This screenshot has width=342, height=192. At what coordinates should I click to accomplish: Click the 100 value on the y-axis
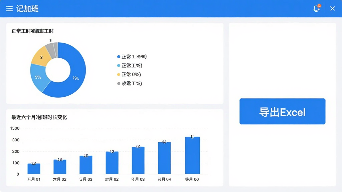[x=16, y=163]
